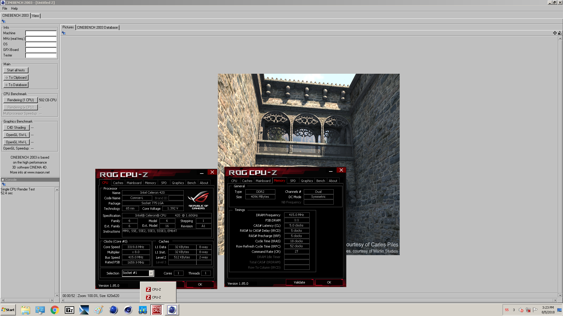Open Paint from the taskbar
563x316 pixels.
(x=99, y=310)
